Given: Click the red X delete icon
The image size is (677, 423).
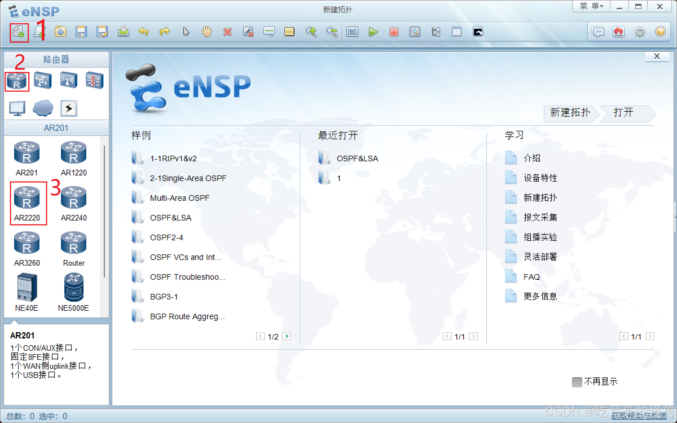Looking at the screenshot, I should (227, 32).
